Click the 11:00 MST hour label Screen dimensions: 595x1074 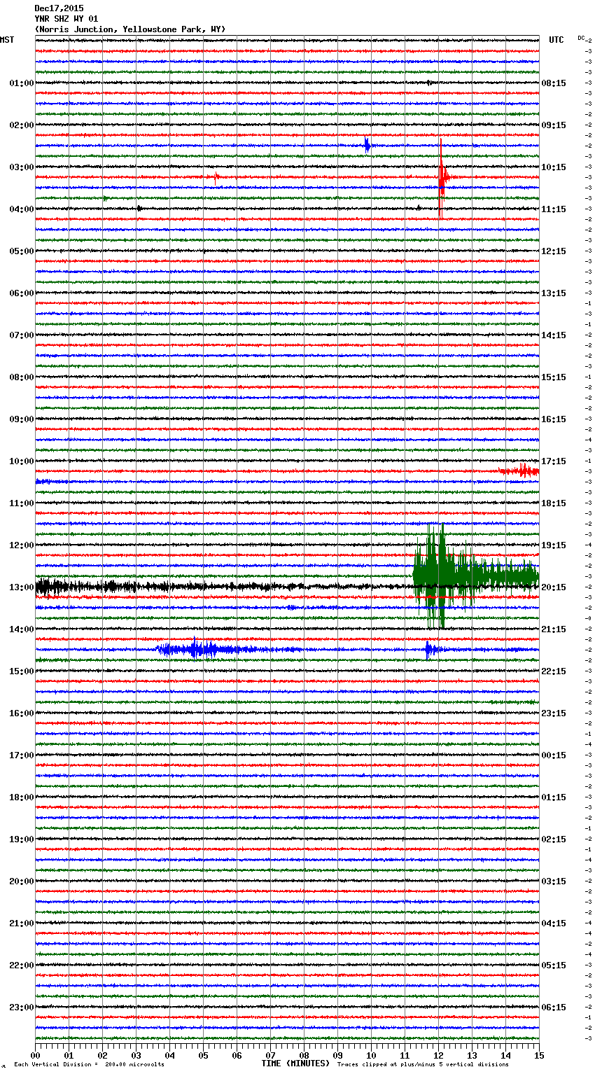point(22,503)
